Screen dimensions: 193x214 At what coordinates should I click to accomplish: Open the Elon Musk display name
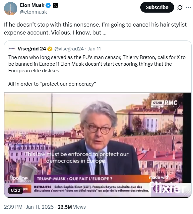[32, 5]
